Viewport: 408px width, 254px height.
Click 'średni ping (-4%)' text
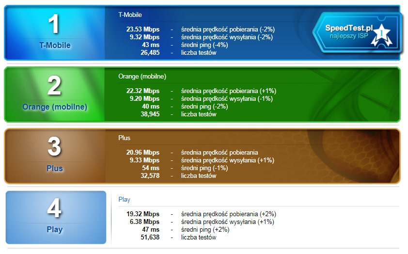pos(204,45)
